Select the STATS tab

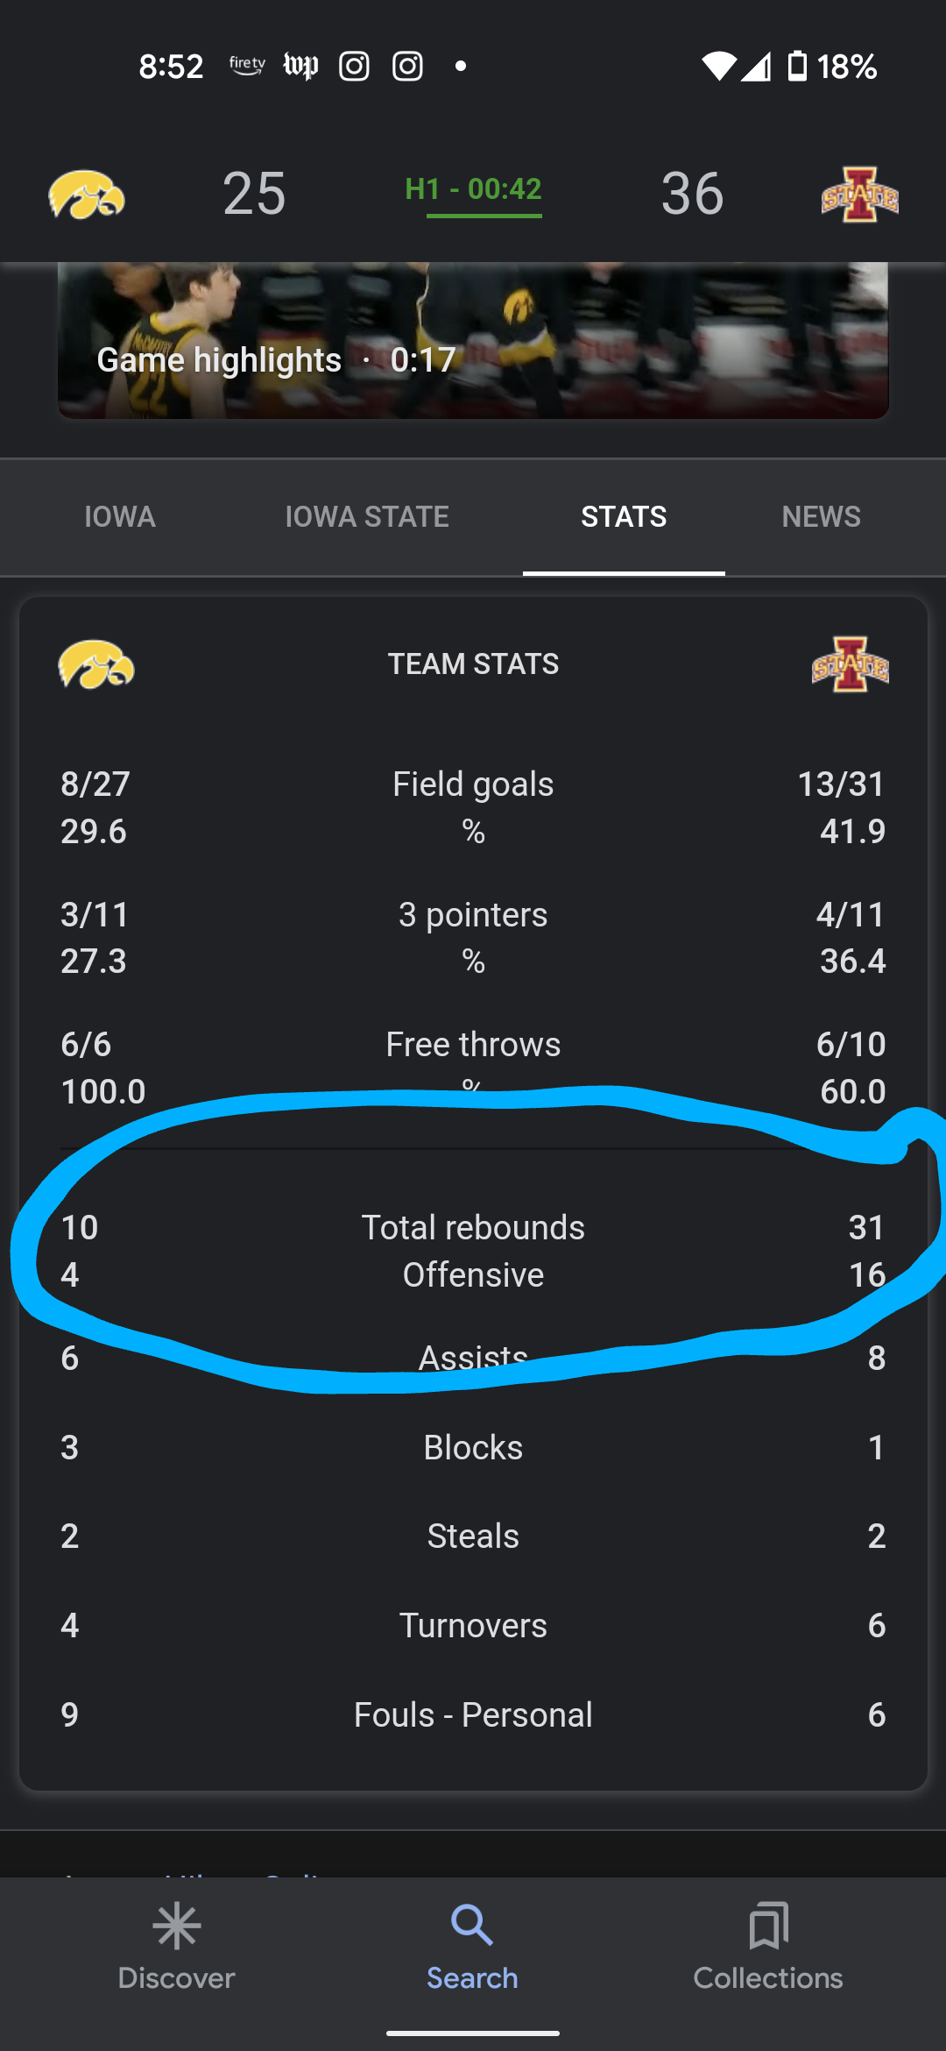tap(624, 517)
